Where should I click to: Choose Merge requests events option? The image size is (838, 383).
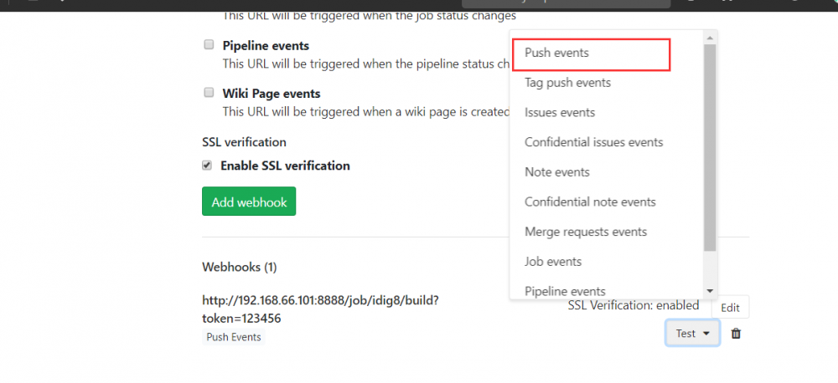586,232
